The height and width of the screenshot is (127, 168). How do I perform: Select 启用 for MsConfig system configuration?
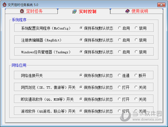click(120, 28)
